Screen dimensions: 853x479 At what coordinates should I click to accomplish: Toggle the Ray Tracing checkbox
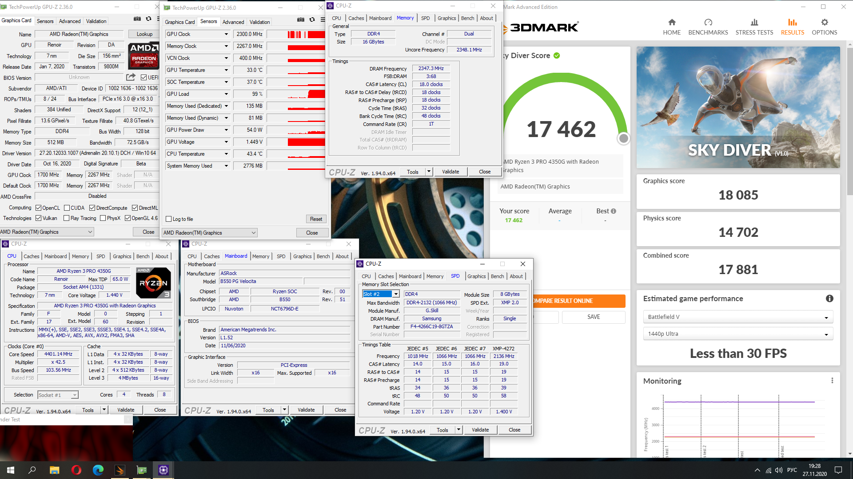(67, 218)
